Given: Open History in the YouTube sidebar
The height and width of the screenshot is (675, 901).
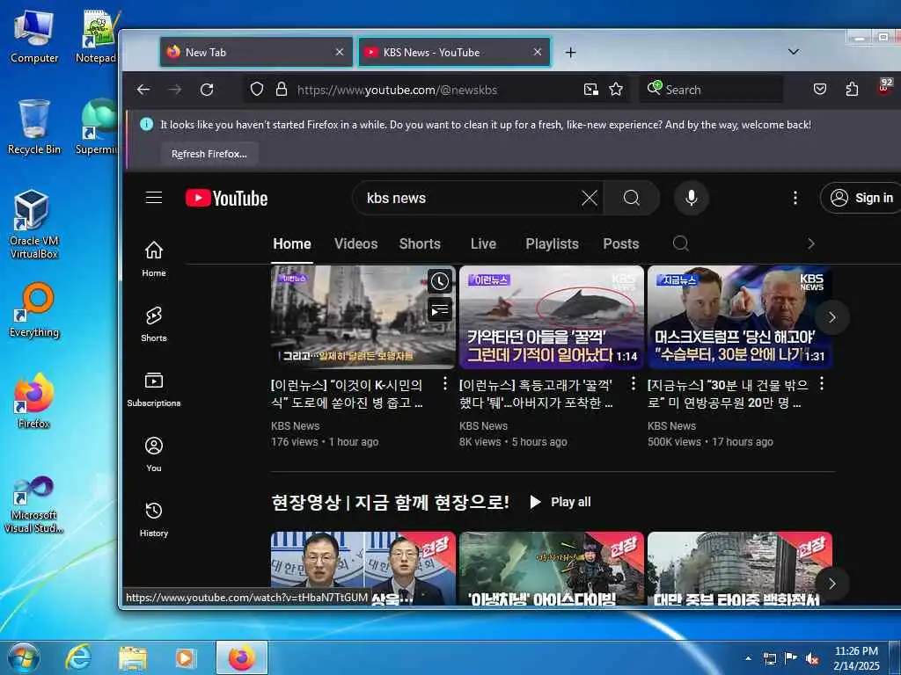Looking at the screenshot, I should pyautogui.click(x=154, y=519).
